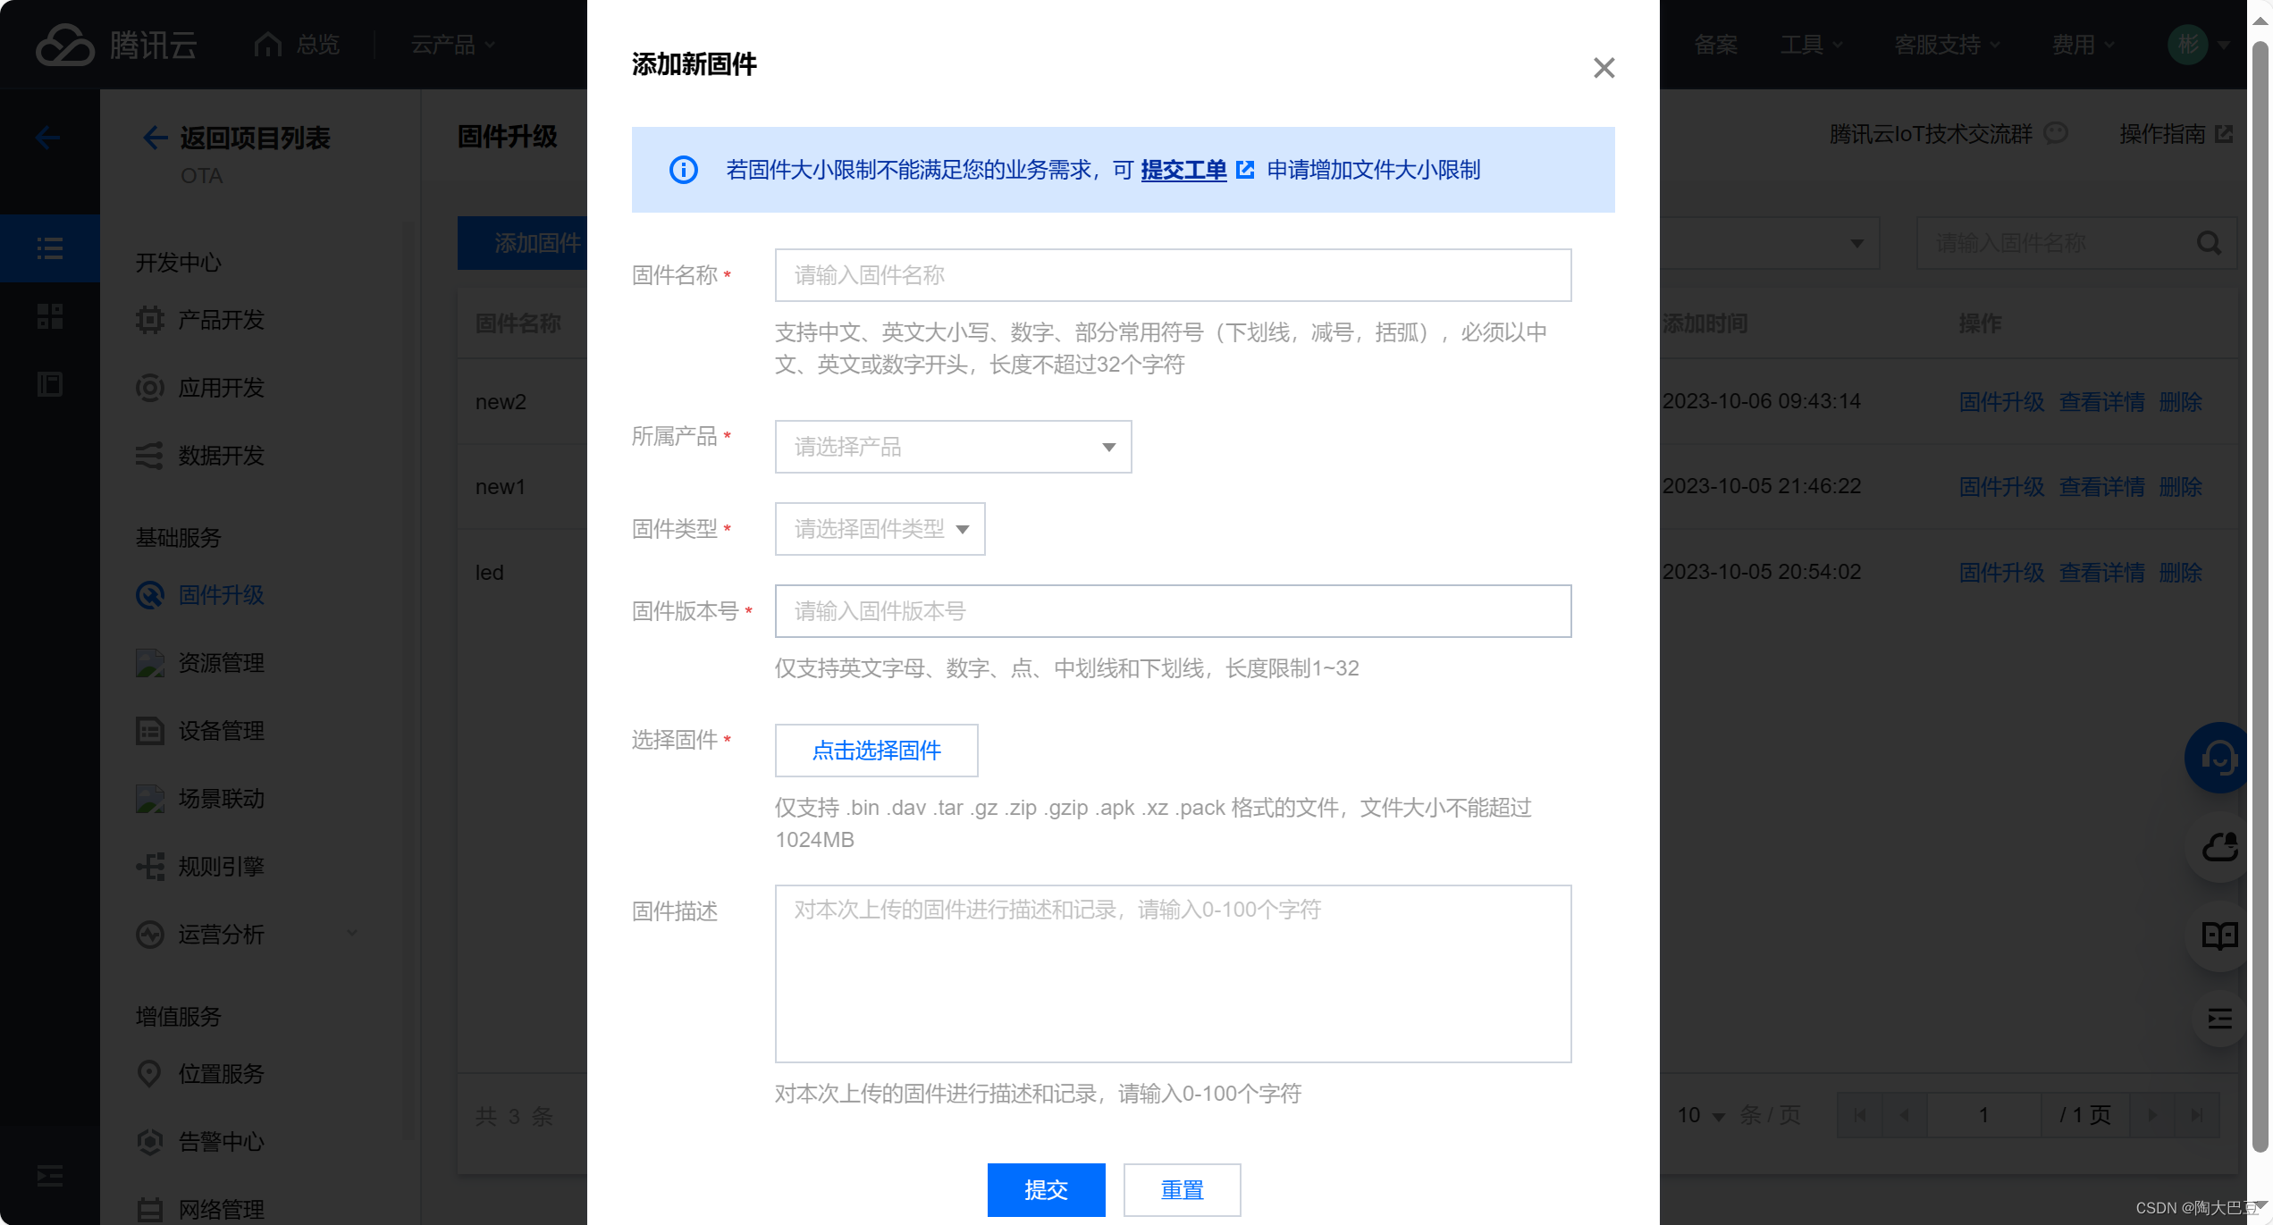
Task: Click the Tencent Cloud logo icon
Action: [x=64, y=45]
